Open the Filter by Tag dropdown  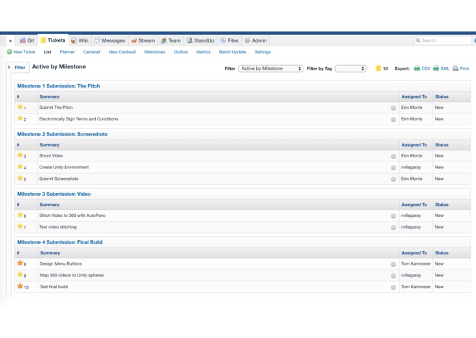click(351, 68)
